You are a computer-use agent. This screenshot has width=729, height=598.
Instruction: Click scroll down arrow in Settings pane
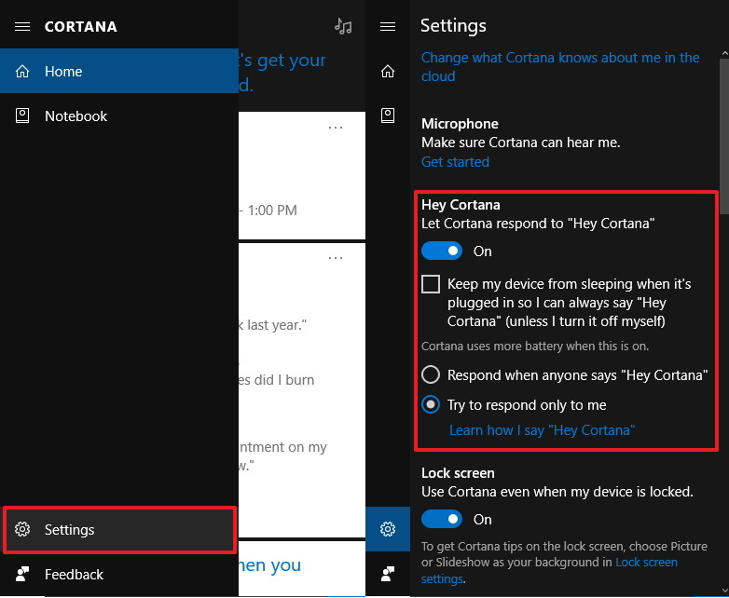(724, 591)
